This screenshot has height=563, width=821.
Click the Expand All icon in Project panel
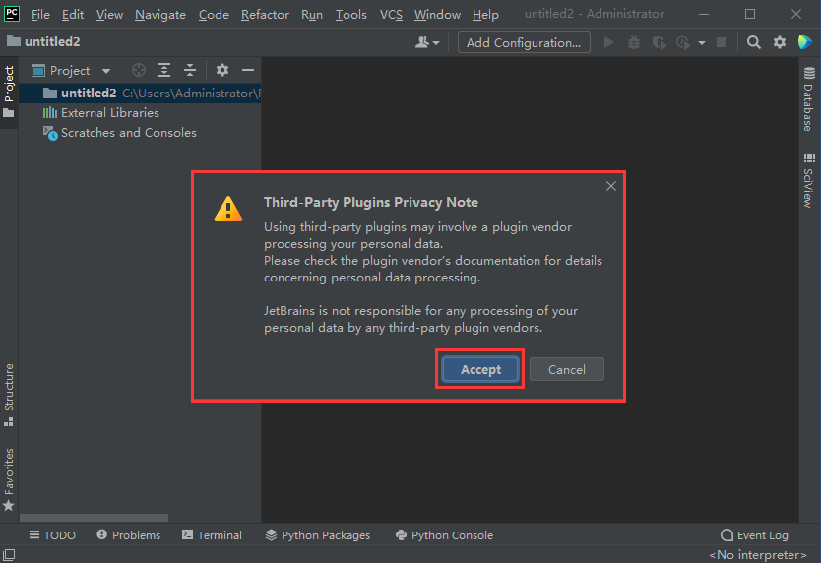(164, 70)
